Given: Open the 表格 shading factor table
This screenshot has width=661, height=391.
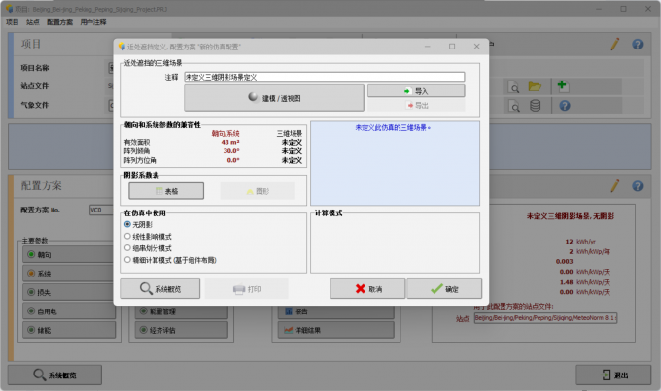Looking at the screenshot, I should [x=166, y=191].
